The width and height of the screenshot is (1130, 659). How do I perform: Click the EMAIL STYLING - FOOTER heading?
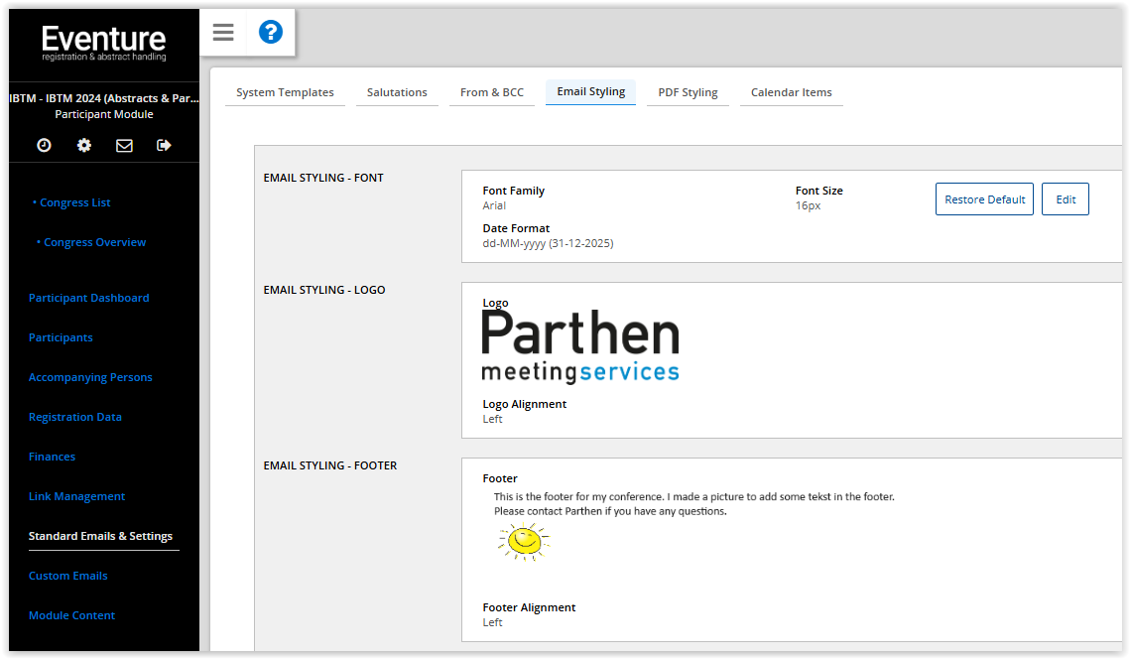(x=330, y=465)
